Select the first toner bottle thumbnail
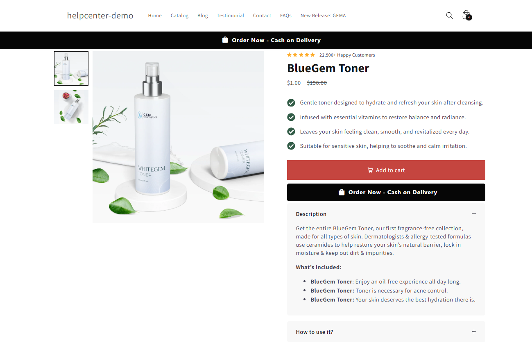 click(71, 68)
